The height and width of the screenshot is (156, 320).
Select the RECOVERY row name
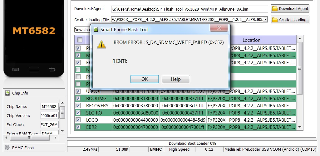click(x=97, y=106)
